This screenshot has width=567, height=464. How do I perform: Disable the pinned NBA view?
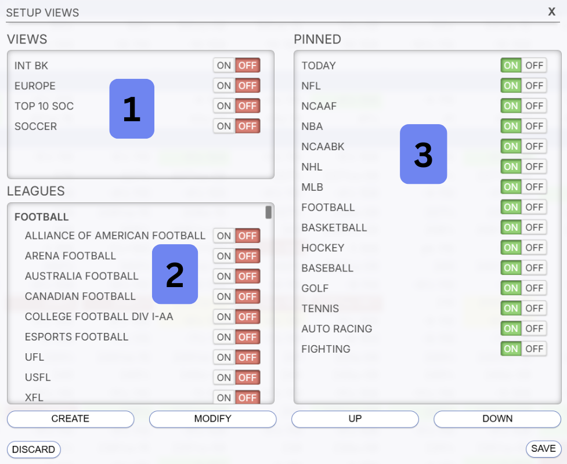click(x=534, y=126)
